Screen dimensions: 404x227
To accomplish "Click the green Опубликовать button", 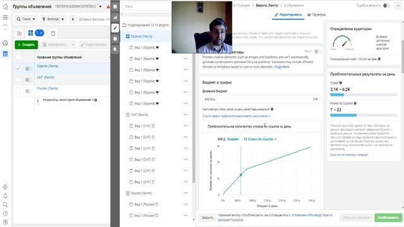I will pyautogui.click(x=388, y=218).
